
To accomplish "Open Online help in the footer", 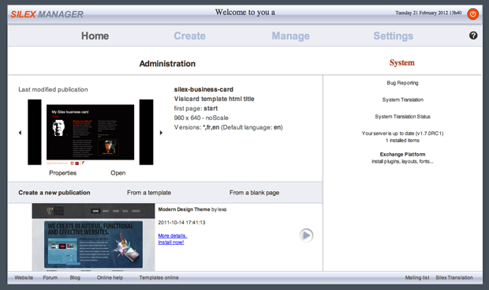I will (110, 277).
